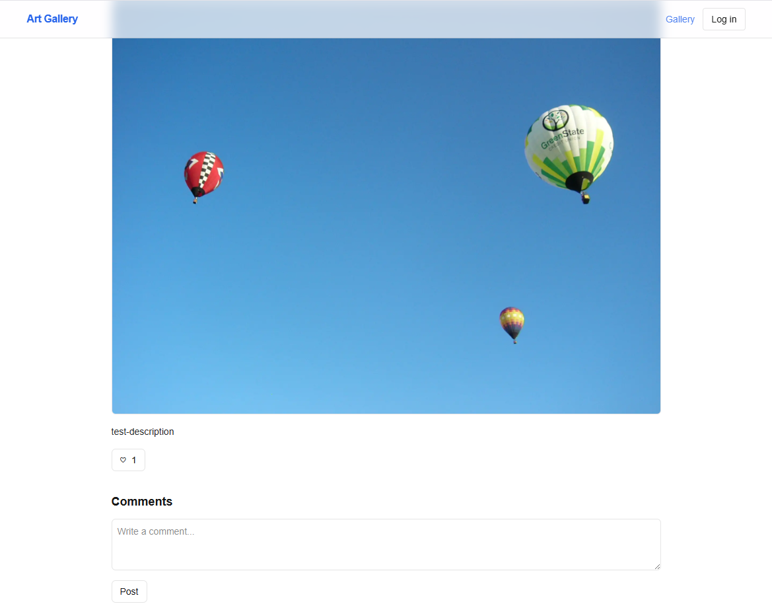Click the tree emblem on GreenState balloon

555,120
